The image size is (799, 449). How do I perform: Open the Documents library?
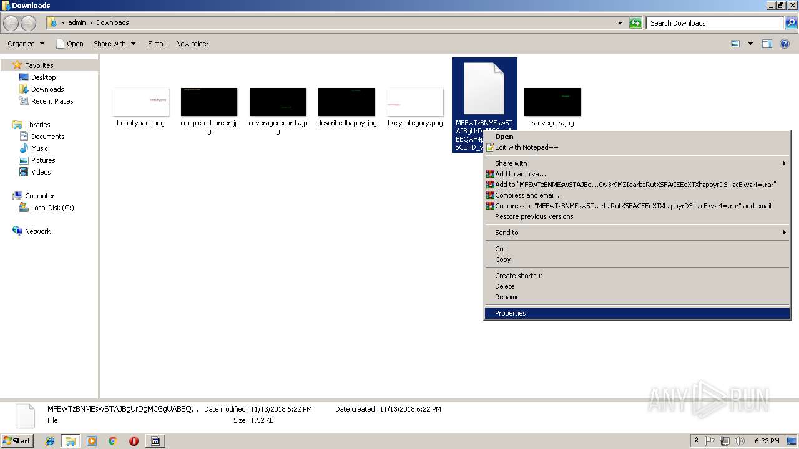click(47, 137)
